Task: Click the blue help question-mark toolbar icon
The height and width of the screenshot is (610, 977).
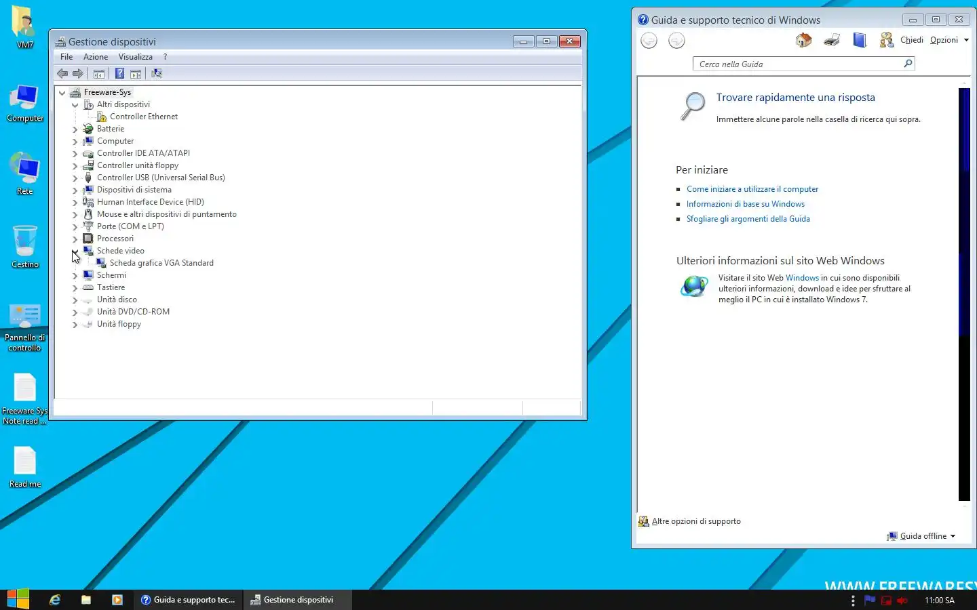Action: pyautogui.click(x=119, y=73)
